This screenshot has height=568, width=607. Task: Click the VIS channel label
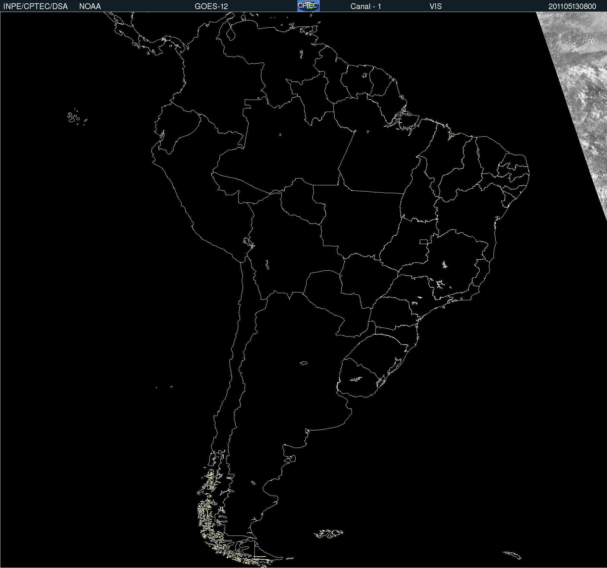pos(436,6)
